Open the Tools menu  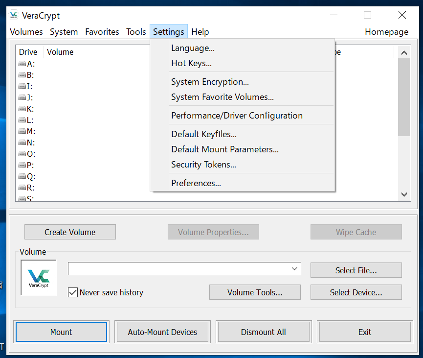136,32
